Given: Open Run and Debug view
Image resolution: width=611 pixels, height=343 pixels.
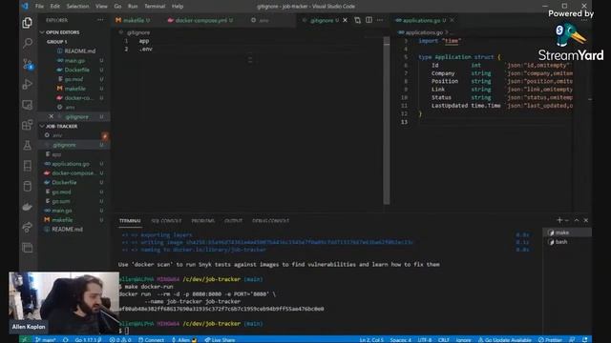Looking at the screenshot, I should tap(28, 84).
